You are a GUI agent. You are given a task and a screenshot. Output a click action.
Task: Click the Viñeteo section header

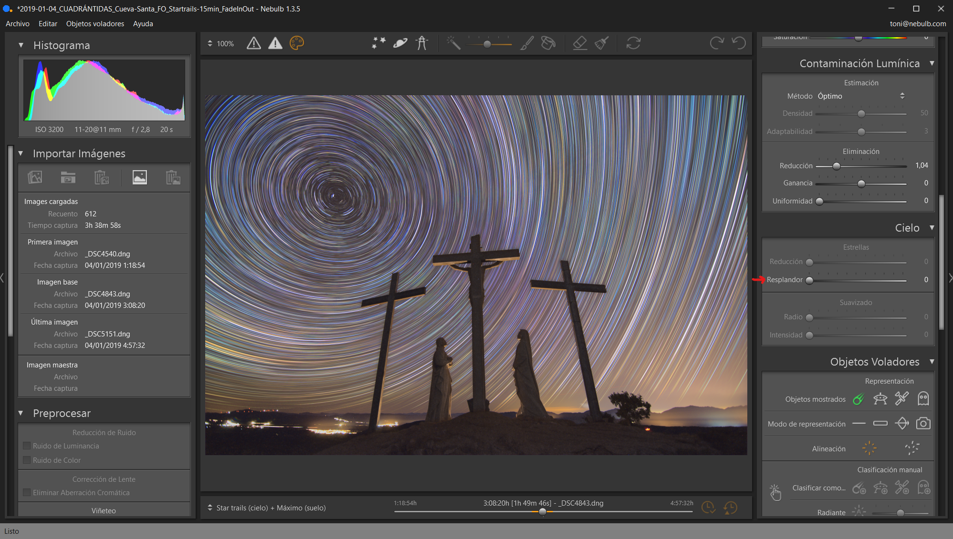click(104, 510)
